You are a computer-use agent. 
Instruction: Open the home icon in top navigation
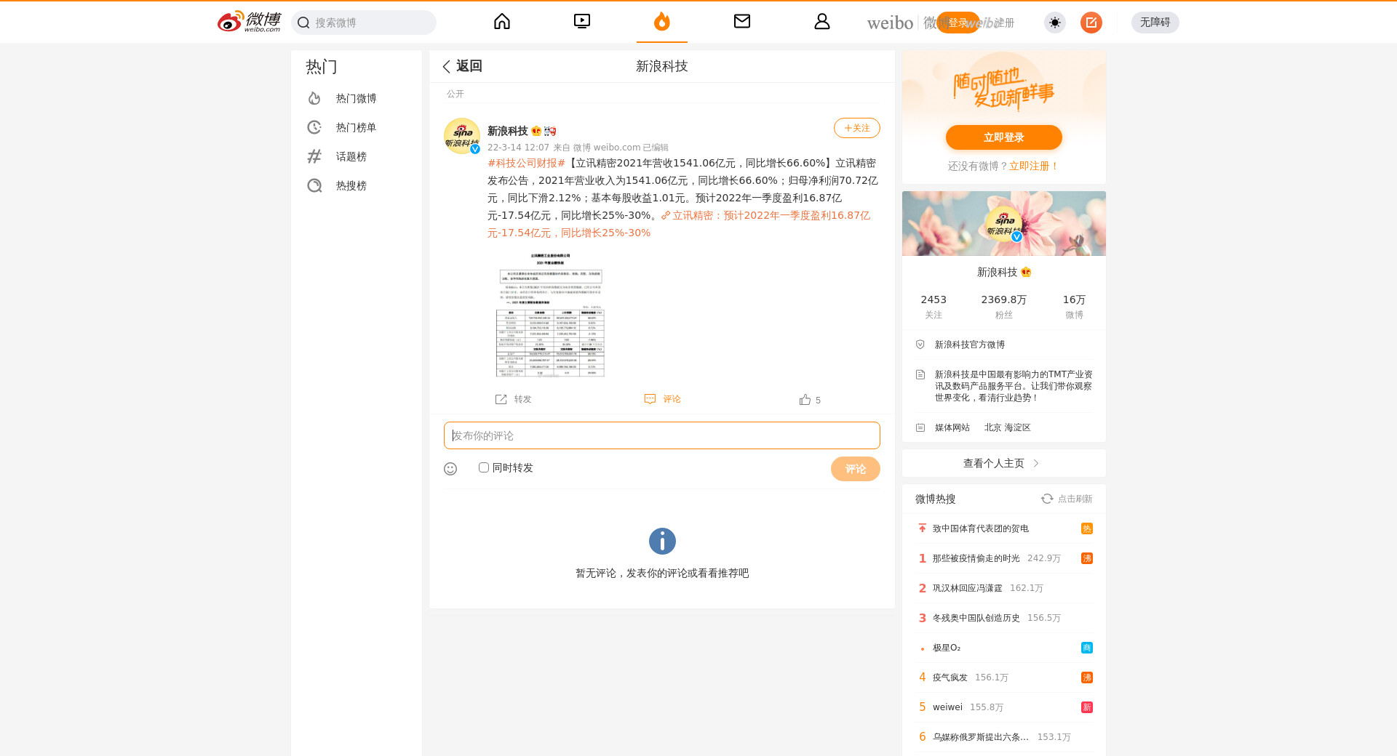(502, 22)
